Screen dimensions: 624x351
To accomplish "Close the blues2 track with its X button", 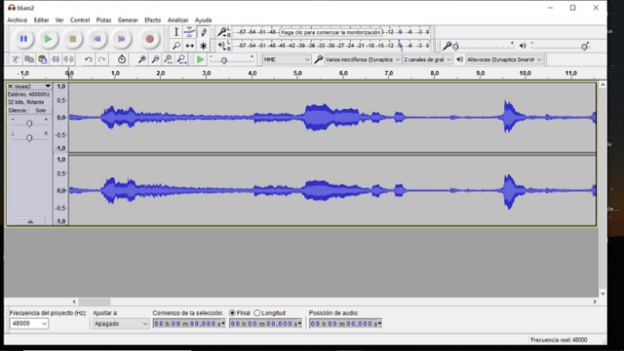I will point(11,87).
